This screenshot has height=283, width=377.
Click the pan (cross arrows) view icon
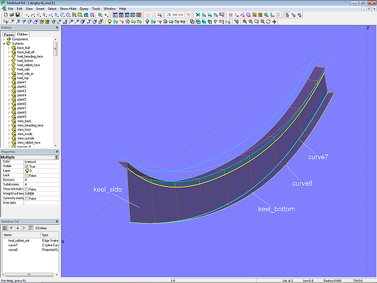[x=275, y=22]
